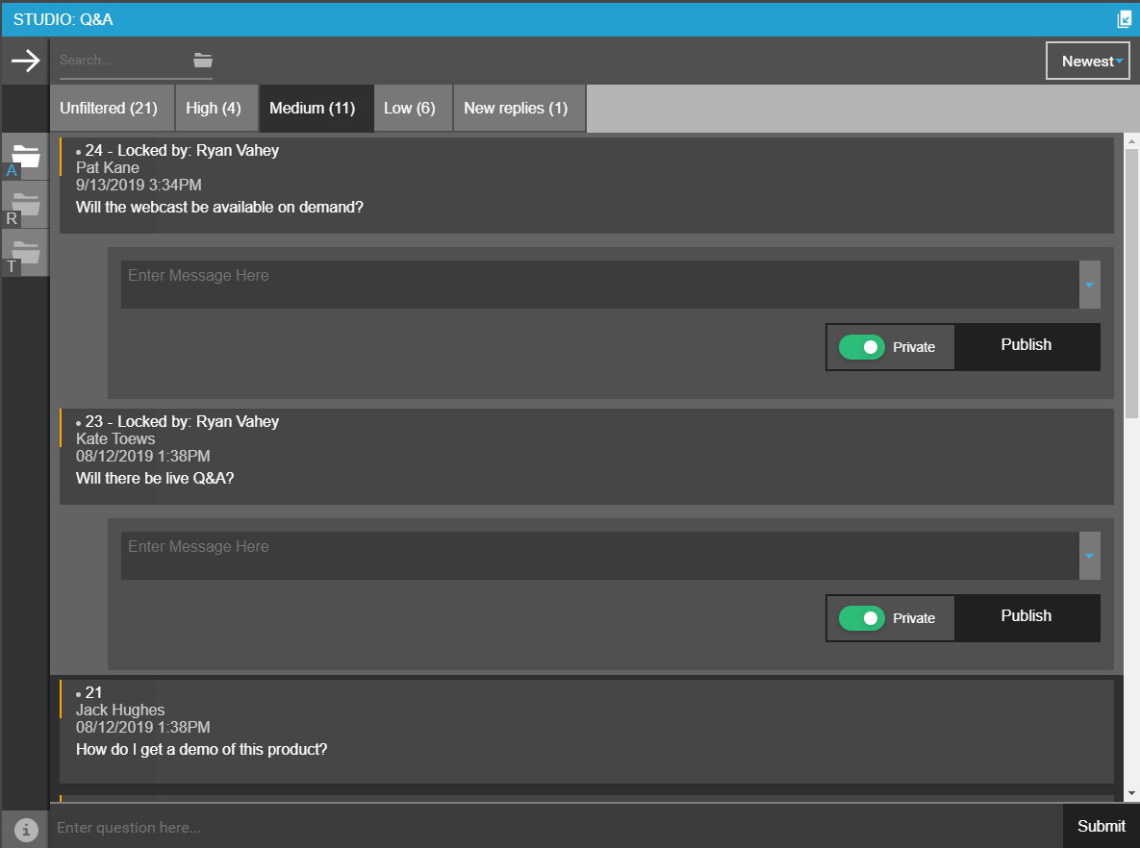This screenshot has width=1140, height=848.
Task: Toggle Private switch for Pat Kane's question
Action: [x=861, y=347]
